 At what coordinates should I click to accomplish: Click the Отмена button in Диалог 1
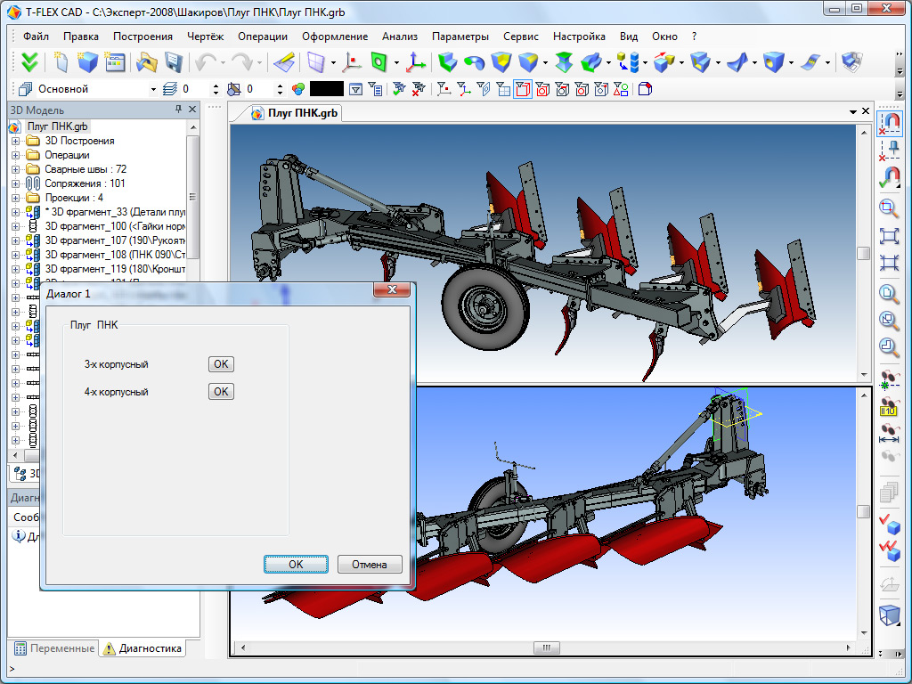coord(370,564)
